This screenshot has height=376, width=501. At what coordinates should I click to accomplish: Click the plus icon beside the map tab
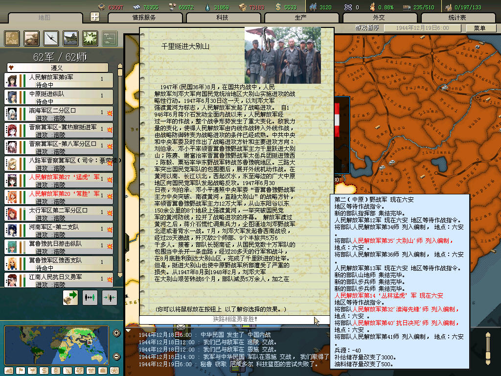[95, 17]
